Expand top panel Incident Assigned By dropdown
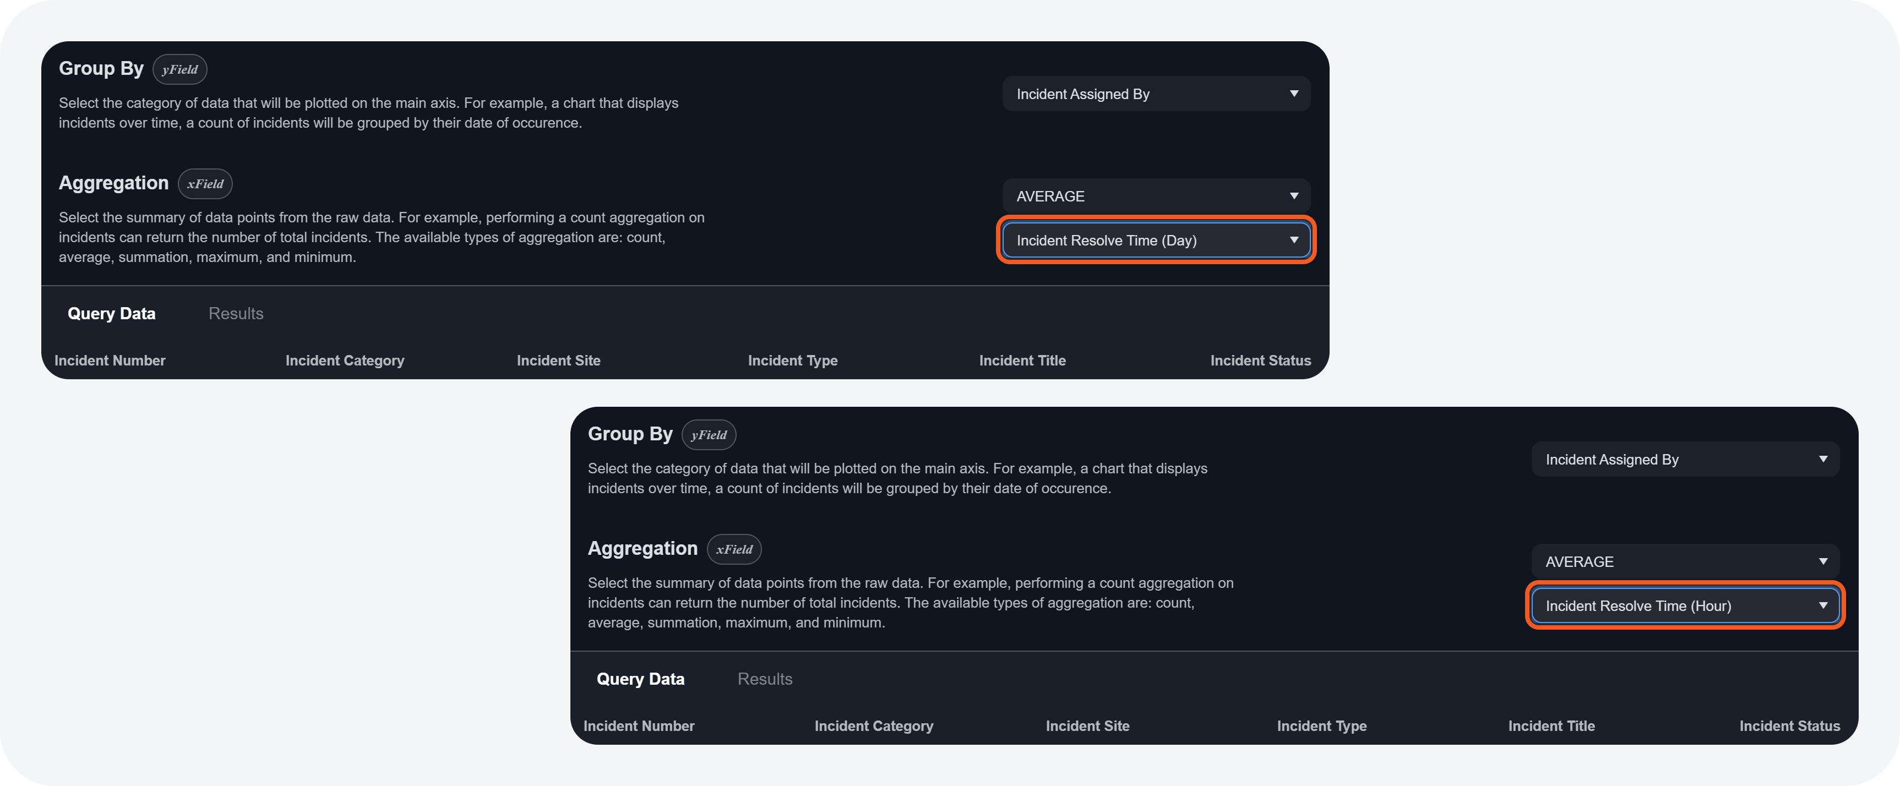The image size is (1900, 786). click(1156, 94)
